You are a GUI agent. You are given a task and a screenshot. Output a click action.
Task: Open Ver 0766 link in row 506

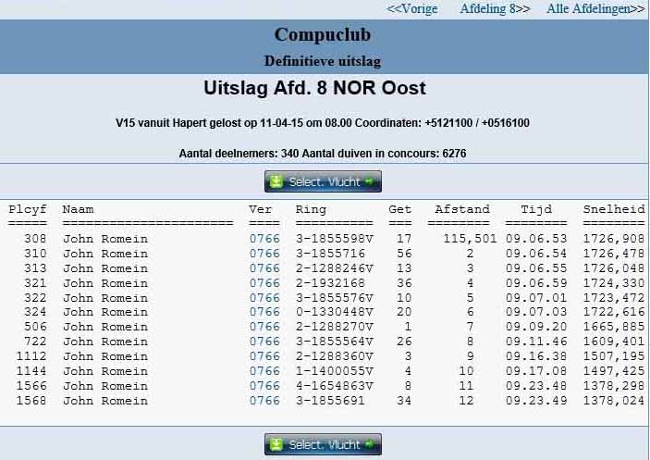coord(264,327)
